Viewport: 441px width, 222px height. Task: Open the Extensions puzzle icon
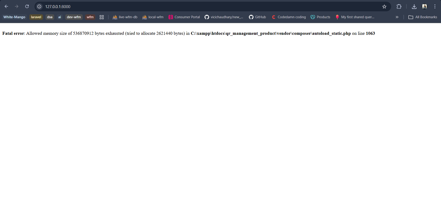click(399, 6)
